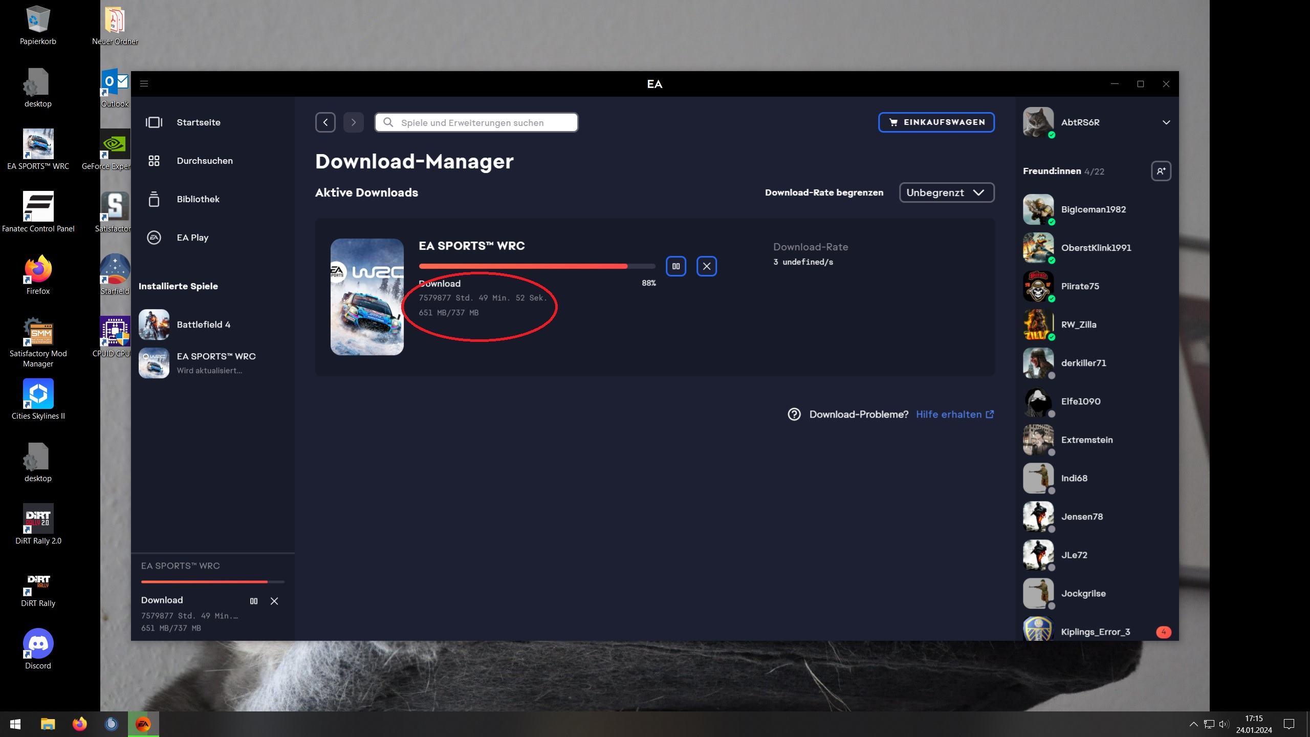This screenshot has height=737, width=1310.
Task: Click the add friend icon
Action: pyautogui.click(x=1161, y=171)
